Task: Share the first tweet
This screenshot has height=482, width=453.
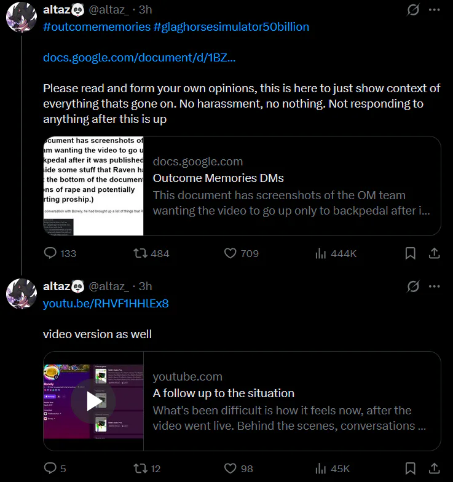Action: 433,253
